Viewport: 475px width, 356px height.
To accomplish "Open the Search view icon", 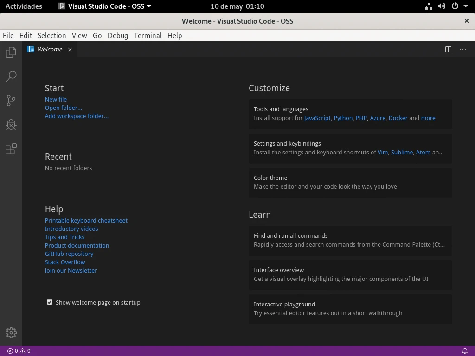I will point(11,76).
